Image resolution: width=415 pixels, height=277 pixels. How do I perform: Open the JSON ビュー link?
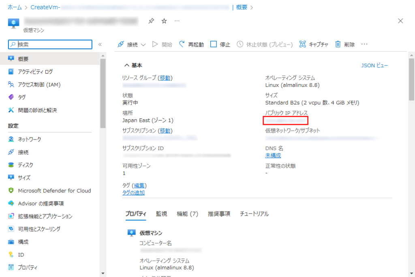pyautogui.click(x=374, y=66)
